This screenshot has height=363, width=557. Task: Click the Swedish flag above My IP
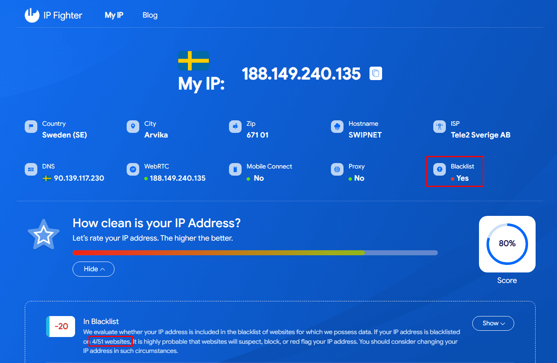193,61
